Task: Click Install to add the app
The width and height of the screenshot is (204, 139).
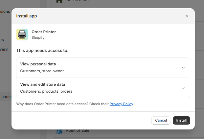Action: [181, 120]
